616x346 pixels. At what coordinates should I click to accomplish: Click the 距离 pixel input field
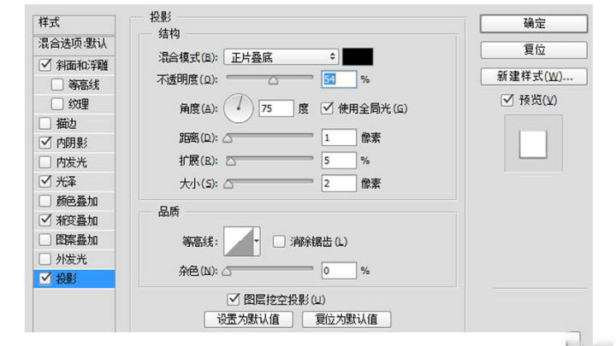pyautogui.click(x=339, y=137)
